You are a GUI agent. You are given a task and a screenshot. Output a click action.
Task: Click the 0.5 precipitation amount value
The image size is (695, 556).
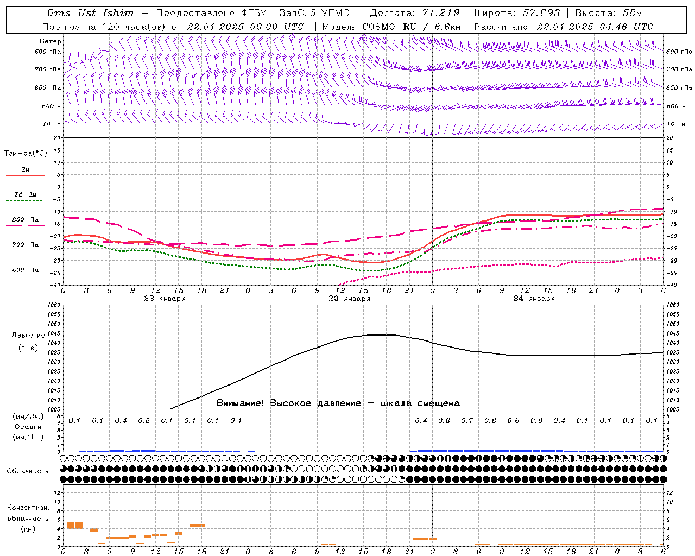[144, 420]
